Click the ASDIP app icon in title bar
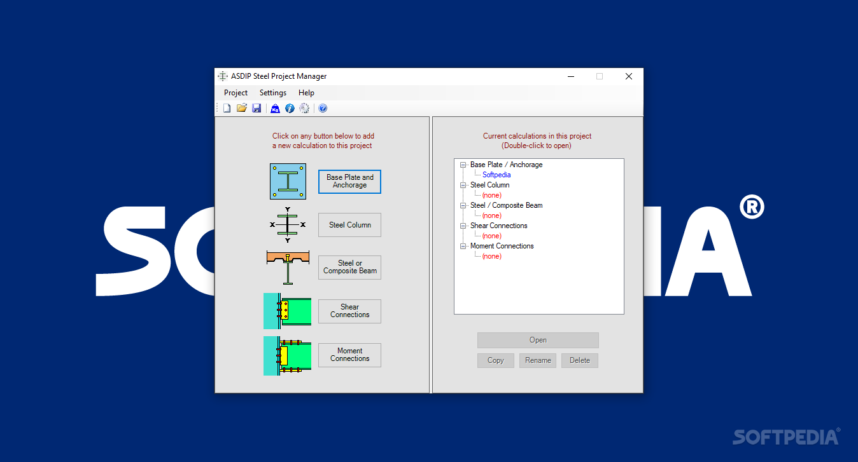The height and width of the screenshot is (462, 858). (223, 76)
